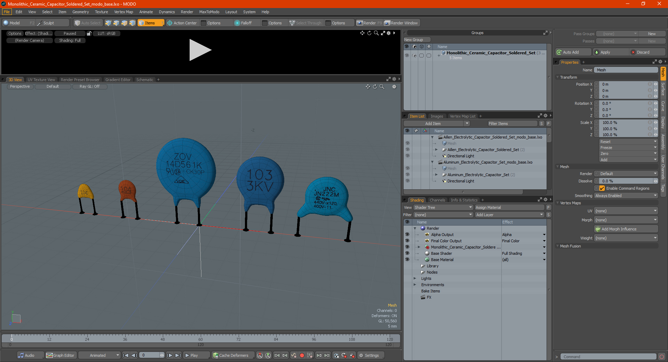Toggle visibility of Base Shader

(407, 253)
